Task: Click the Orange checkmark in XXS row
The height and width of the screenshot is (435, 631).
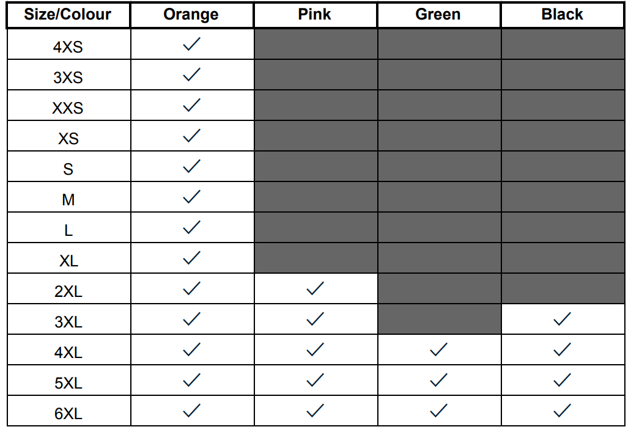Action: click(191, 105)
